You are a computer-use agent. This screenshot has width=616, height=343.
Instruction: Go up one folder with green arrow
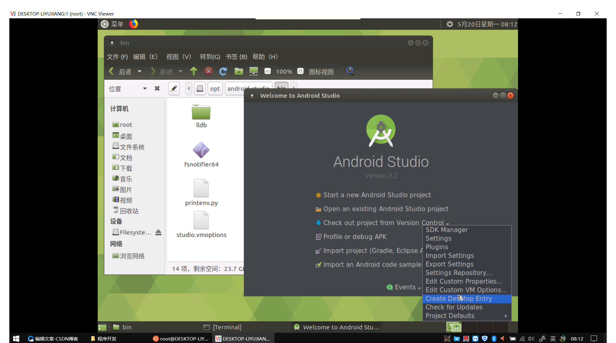194,71
